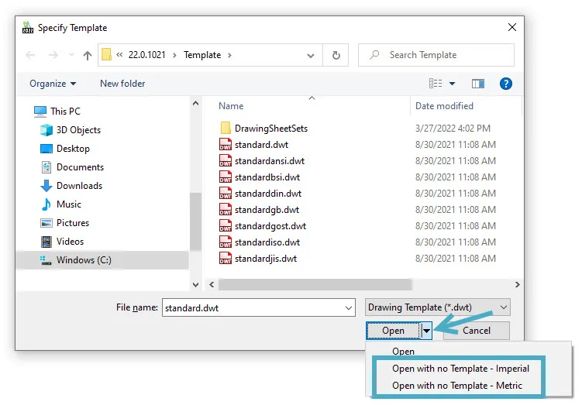
Task: Open the Drawing Template file type dropdown
Action: [x=438, y=307]
